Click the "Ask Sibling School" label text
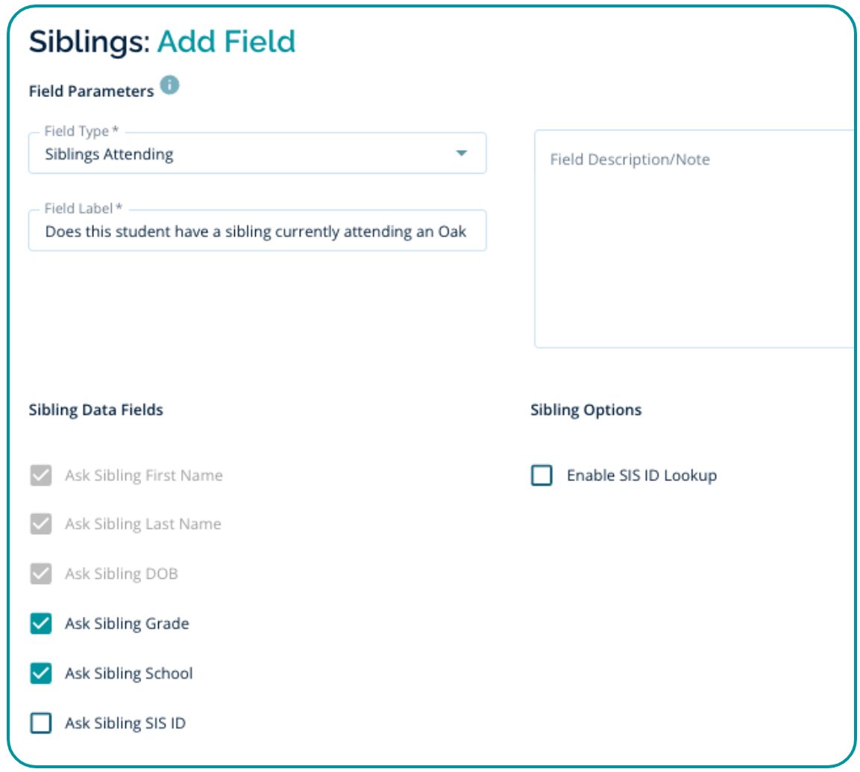The width and height of the screenshot is (860, 772). [128, 674]
